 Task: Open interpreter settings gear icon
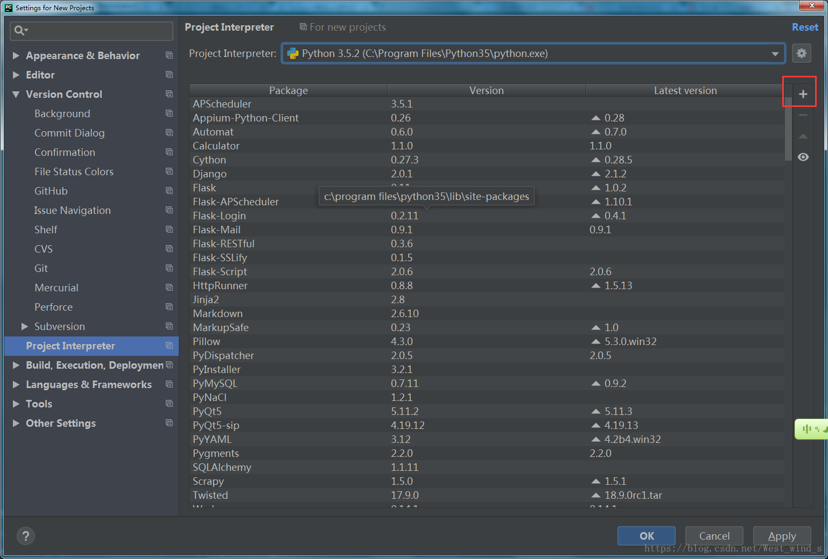pyautogui.click(x=802, y=53)
